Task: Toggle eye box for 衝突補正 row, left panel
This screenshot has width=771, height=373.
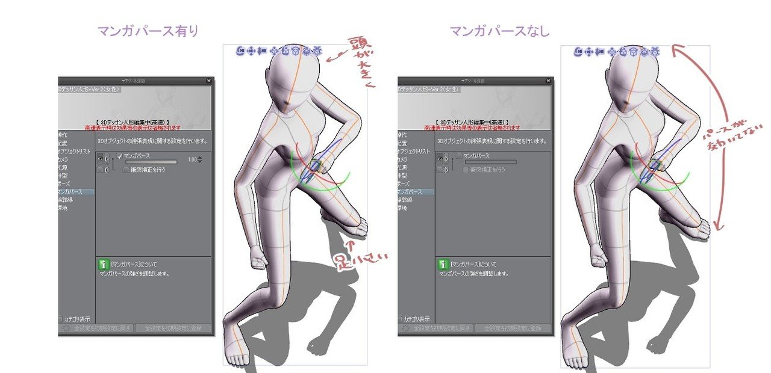Action: [x=100, y=170]
